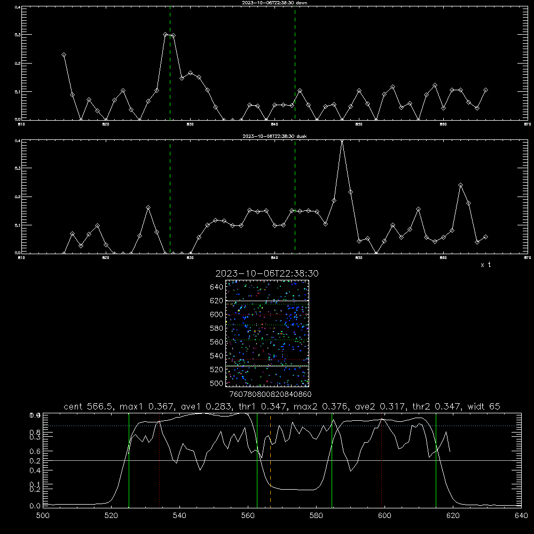The image size is (534, 534).
Task: Click the 520 label on bottom plot x-axis
Action: (111, 516)
